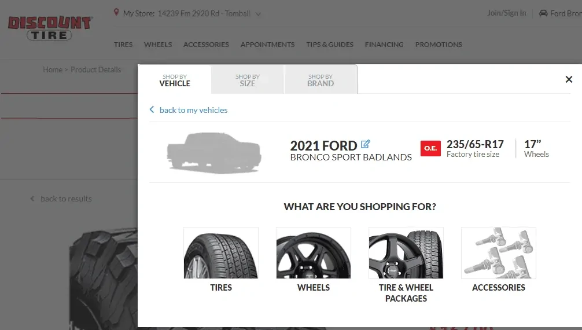582x330 pixels.
Task: Close the vehicle shopping modal
Action: pos(569,79)
